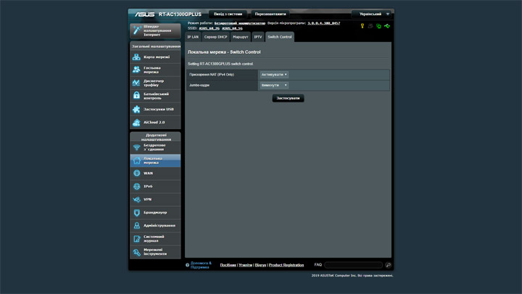Open IPv6 globe icon

point(136,186)
